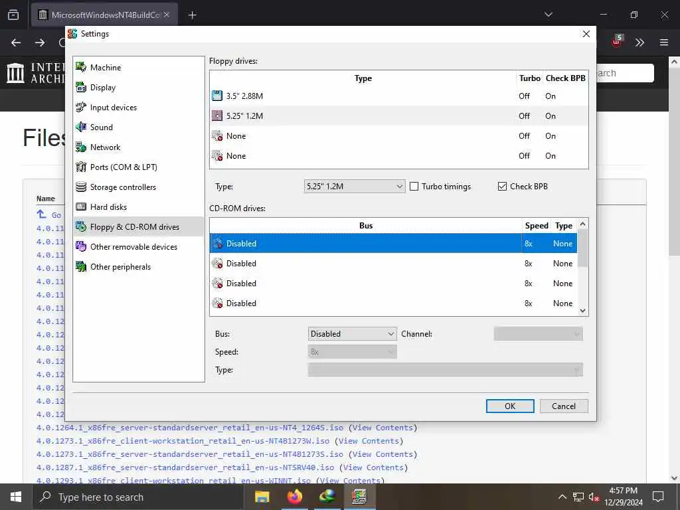
Task: Click the last Disabled CD-ROM row icon
Action: (217, 303)
